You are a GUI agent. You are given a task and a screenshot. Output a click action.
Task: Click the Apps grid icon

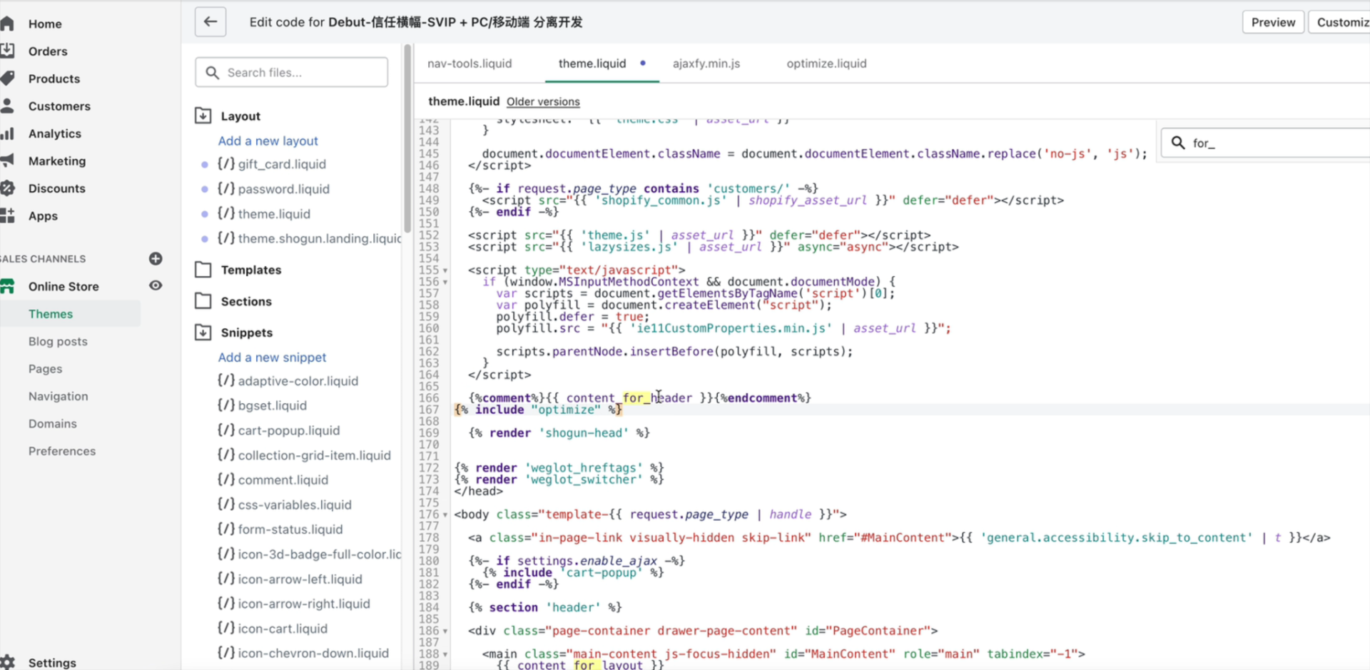8,215
